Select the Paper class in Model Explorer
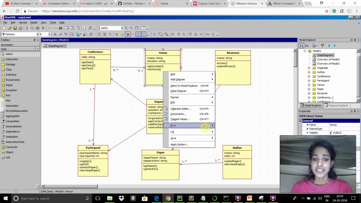361x203 pixels. [320, 89]
